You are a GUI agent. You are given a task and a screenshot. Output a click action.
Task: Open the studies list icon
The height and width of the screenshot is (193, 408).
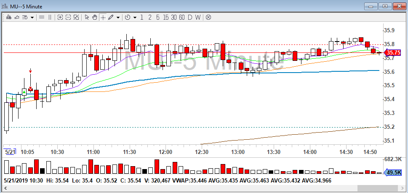coord(25,17)
